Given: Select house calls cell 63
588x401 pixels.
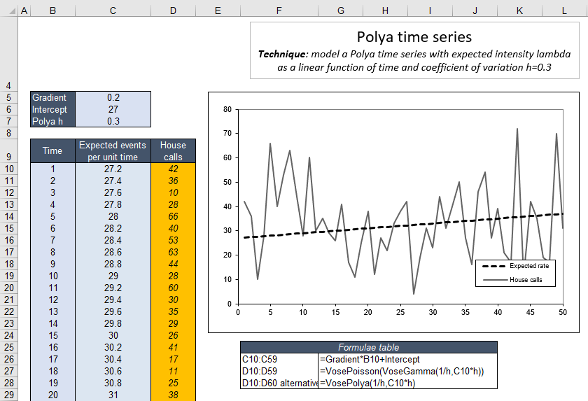Looking at the screenshot, I should pyautogui.click(x=173, y=252).
